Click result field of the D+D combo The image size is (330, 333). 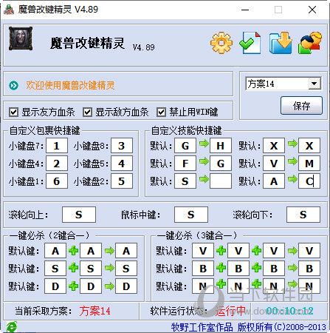pyautogui.click(x=126, y=286)
